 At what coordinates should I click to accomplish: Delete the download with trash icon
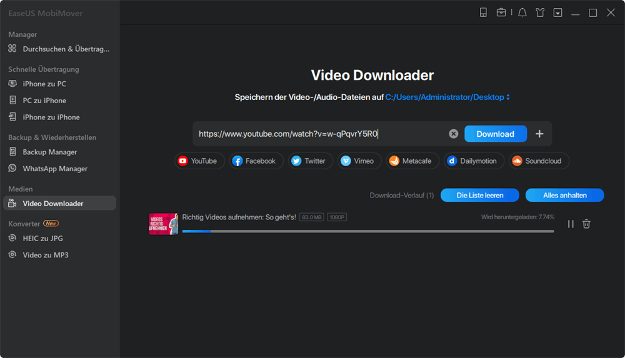coord(586,224)
